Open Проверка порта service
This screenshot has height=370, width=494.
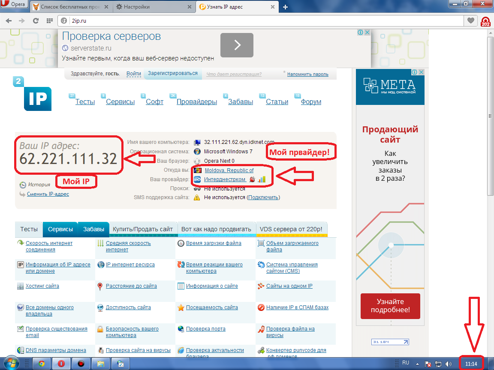(x=206, y=329)
